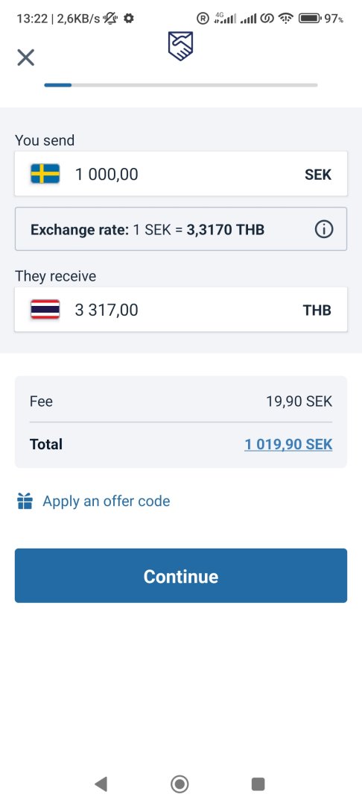This screenshot has height=806, width=362.
Task: Tap the settings gear in status bar
Action: click(x=129, y=19)
